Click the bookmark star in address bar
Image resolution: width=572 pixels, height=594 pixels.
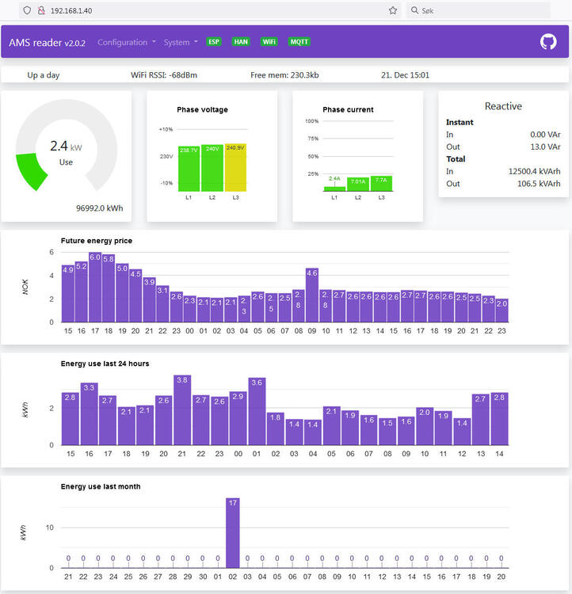tap(393, 10)
